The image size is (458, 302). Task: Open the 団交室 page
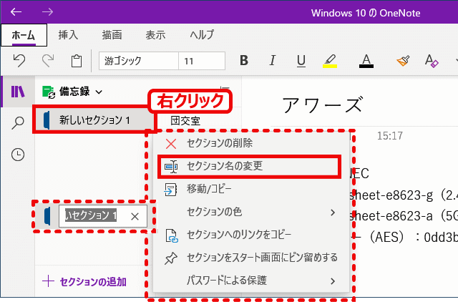pos(185,121)
